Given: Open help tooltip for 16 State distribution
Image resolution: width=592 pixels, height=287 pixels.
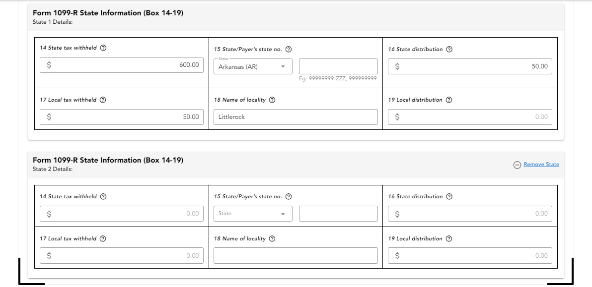Looking at the screenshot, I should point(449,49).
